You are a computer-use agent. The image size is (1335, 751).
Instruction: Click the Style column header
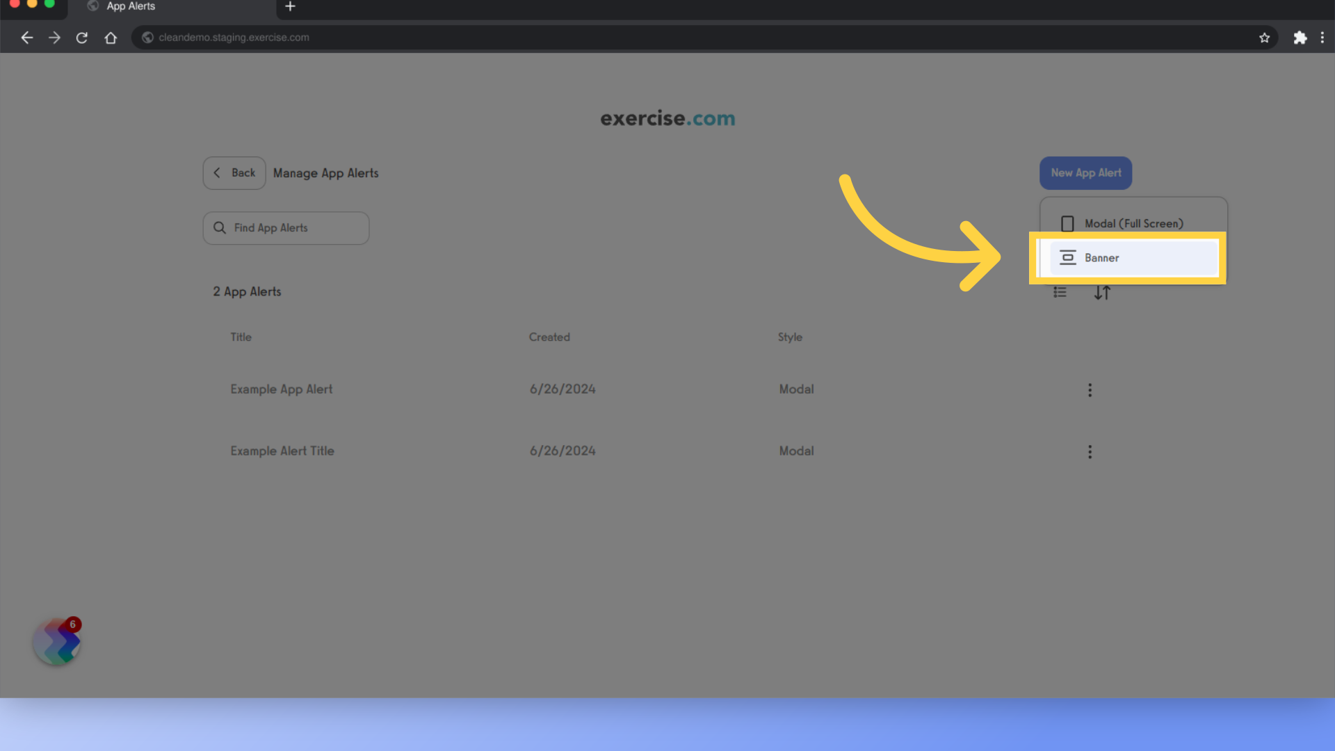(790, 337)
